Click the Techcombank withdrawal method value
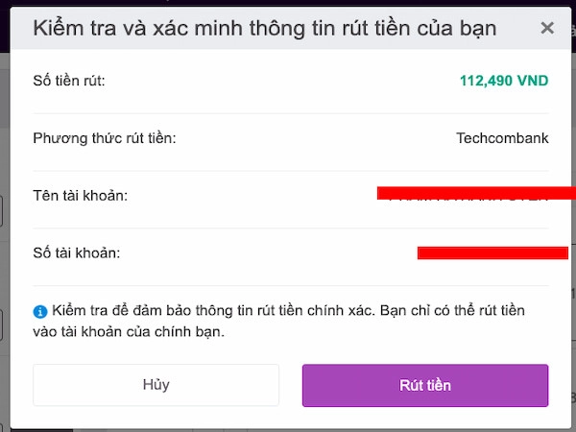The width and height of the screenshot is (576, 432). click(502, 138)
